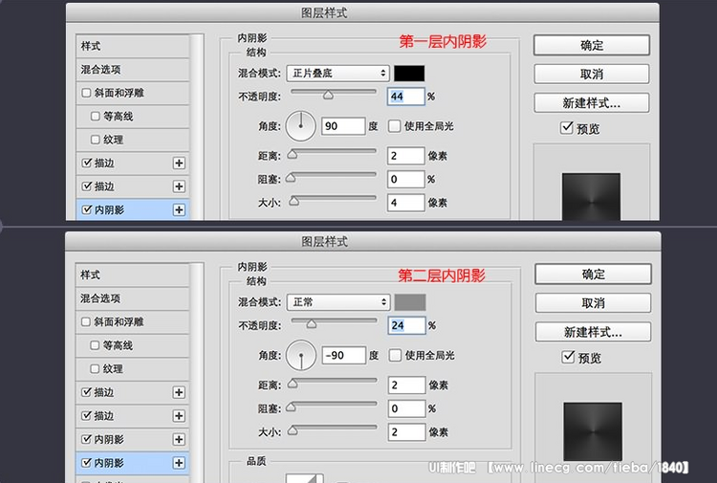Click 不透明度 slider in the upper dialog
This screenshot has width=717, height=483.
point(334,94)
